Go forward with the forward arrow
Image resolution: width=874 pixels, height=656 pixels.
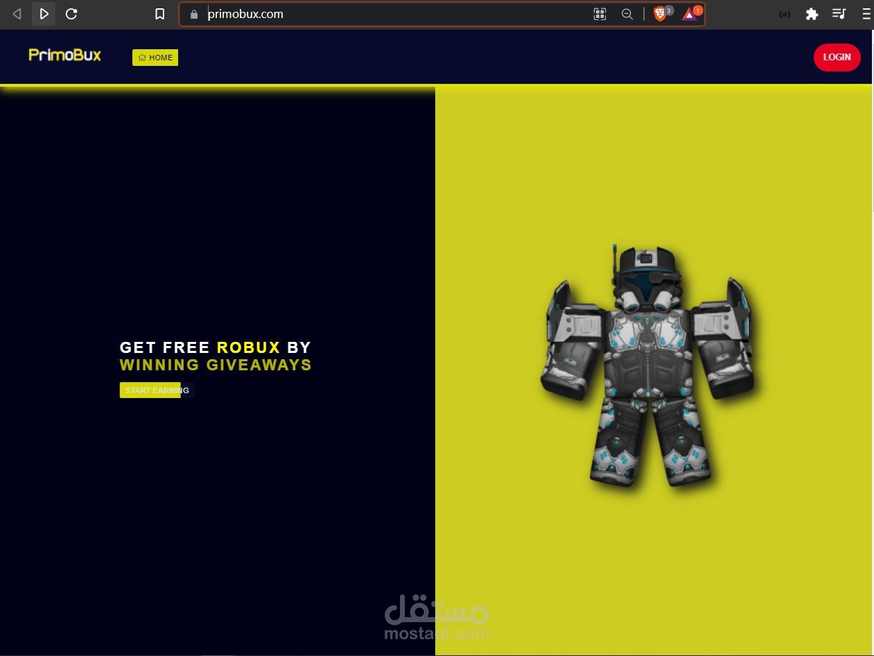tap(44, 14)
